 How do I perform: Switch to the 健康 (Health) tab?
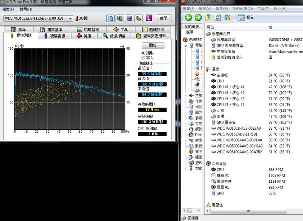(x=84, y=36)
